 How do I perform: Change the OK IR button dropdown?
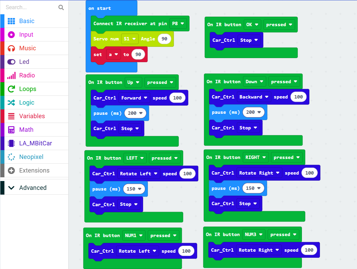tap(252, 24)
